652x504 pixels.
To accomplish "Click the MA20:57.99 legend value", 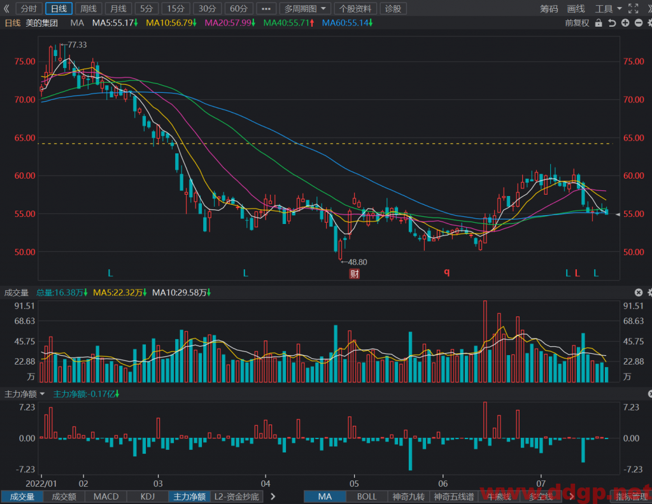I will click(230, 23).
